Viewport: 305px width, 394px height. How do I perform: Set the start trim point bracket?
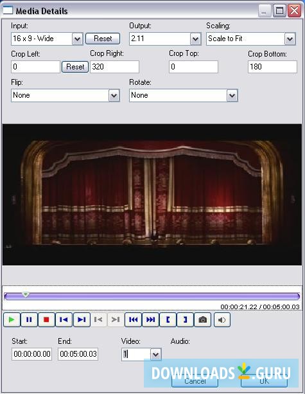[x=168, y=319]
